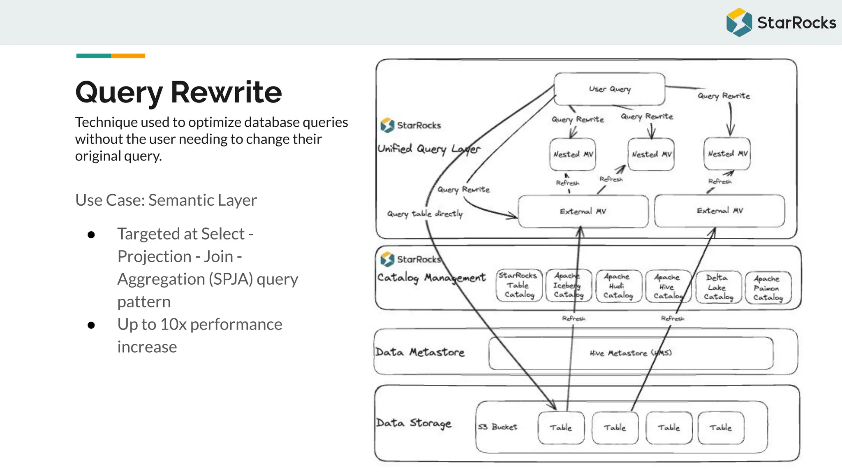Select the leftmost Nested MV box
Screen dimensions: 842x474
coord(573,154)
